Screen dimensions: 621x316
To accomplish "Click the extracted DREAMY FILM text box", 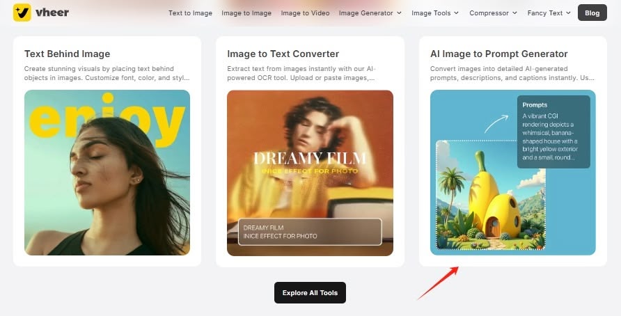I will (310, 232).
